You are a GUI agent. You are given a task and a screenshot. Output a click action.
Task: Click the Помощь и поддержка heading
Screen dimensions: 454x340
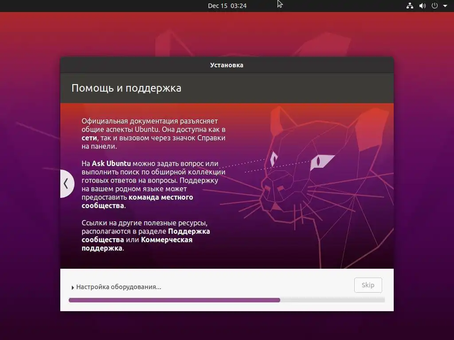pyautogui.click(x=126, y=88)
